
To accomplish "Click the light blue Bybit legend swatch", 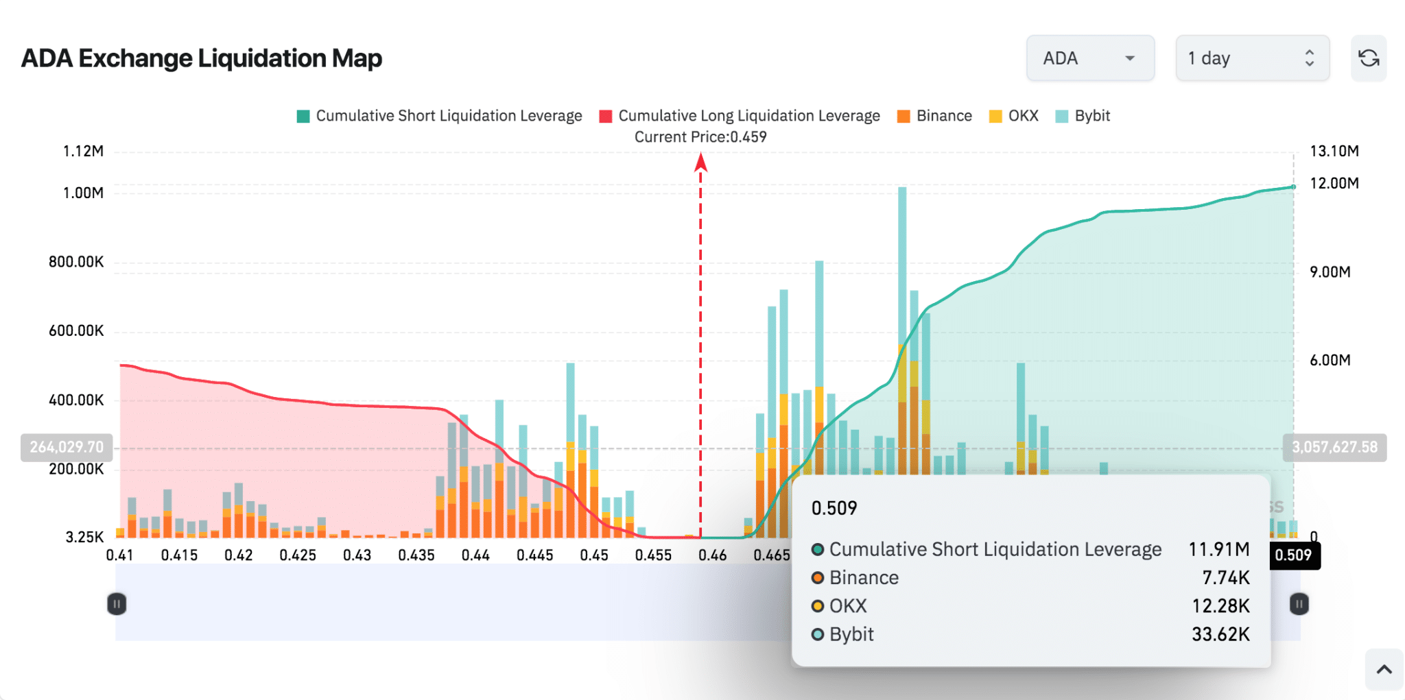I will (1062, 117).
